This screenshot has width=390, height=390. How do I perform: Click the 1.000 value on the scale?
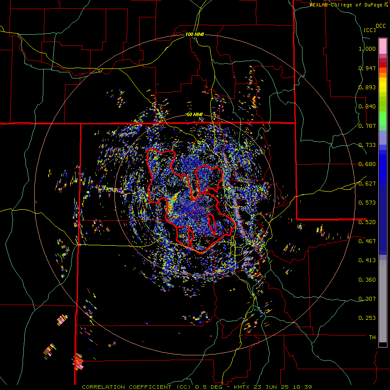367,49
